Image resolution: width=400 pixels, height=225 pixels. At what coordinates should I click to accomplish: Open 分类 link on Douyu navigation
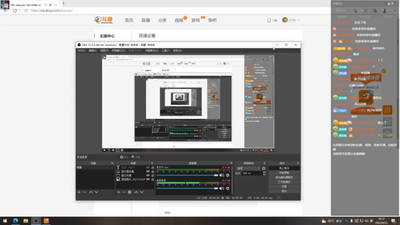(x=162, y=20)
